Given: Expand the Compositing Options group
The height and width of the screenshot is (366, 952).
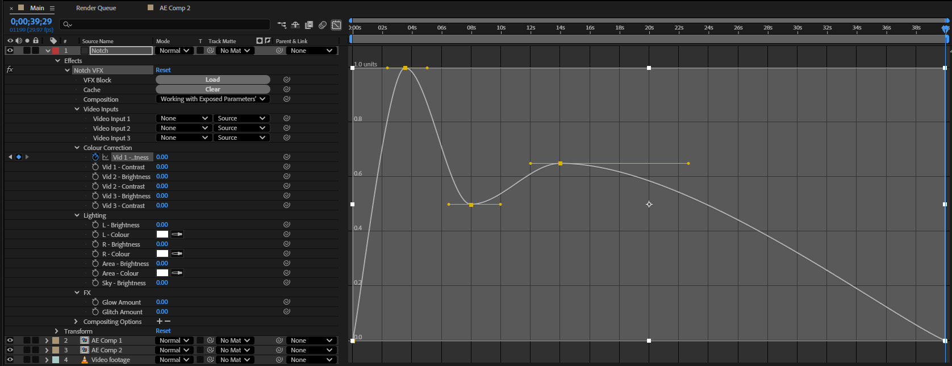Looking at the screenshot, I should click(76, 322).
